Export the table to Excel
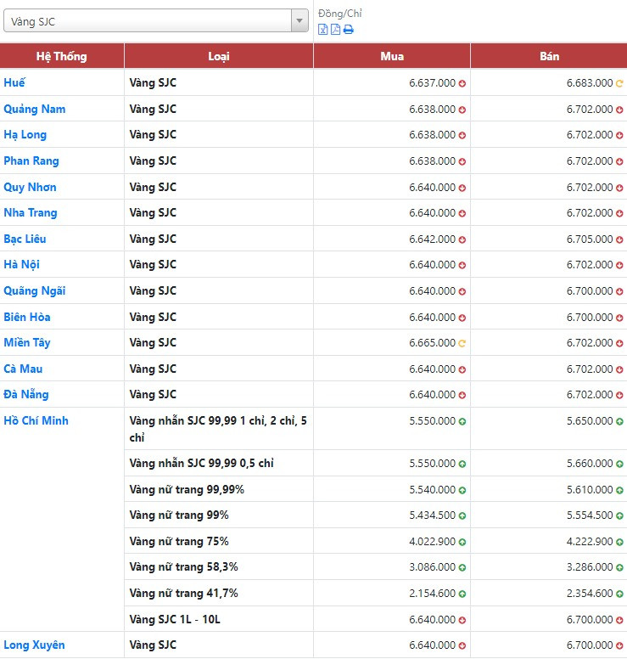This screenshot has width=627, height=659. point(322,30)
